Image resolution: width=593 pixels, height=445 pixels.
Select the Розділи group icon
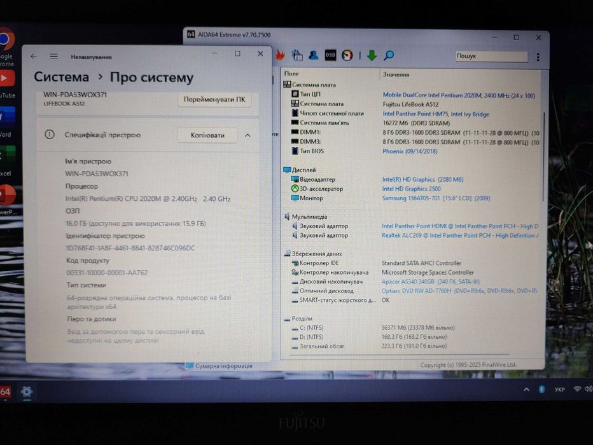click(287, 319)
